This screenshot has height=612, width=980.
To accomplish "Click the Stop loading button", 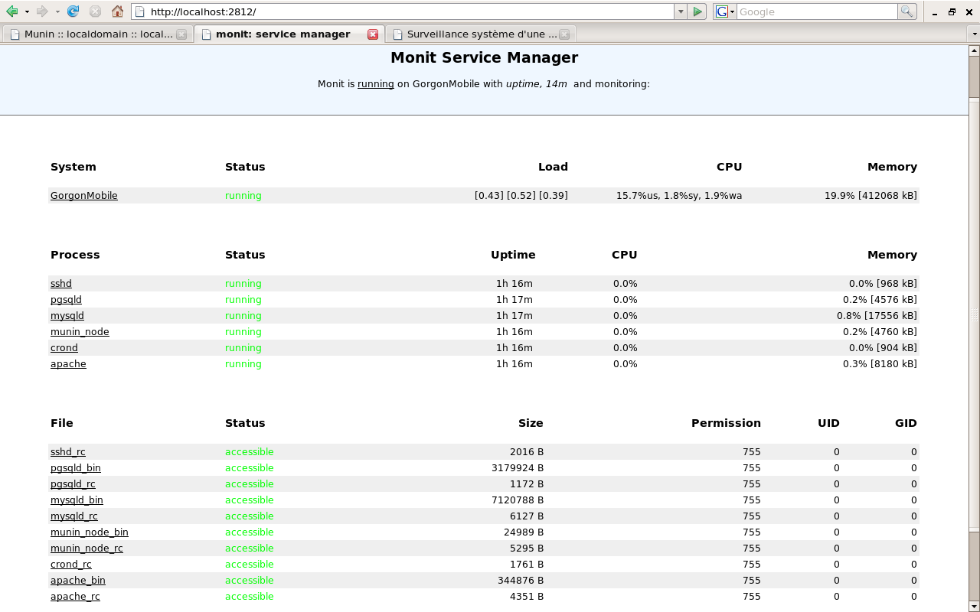I will coord(95,11).
